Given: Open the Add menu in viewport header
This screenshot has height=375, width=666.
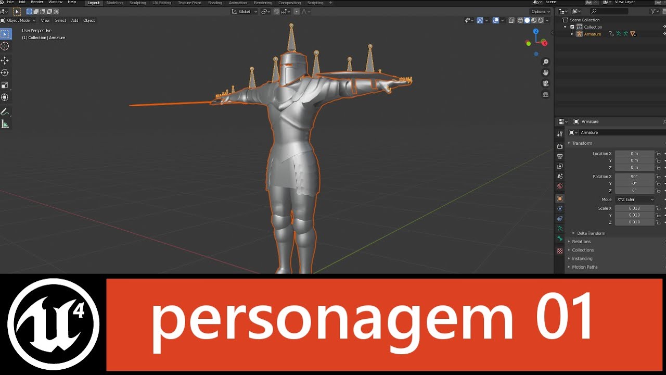Looking at the screenshot, I should point(74,20).
